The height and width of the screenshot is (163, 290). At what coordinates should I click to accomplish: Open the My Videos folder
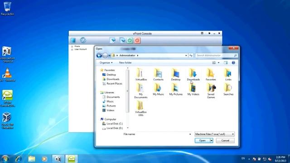pos(193,90)
